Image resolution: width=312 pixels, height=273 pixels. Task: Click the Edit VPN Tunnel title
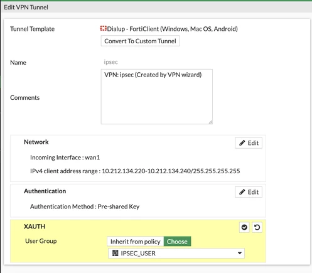(x=26, y=7)
